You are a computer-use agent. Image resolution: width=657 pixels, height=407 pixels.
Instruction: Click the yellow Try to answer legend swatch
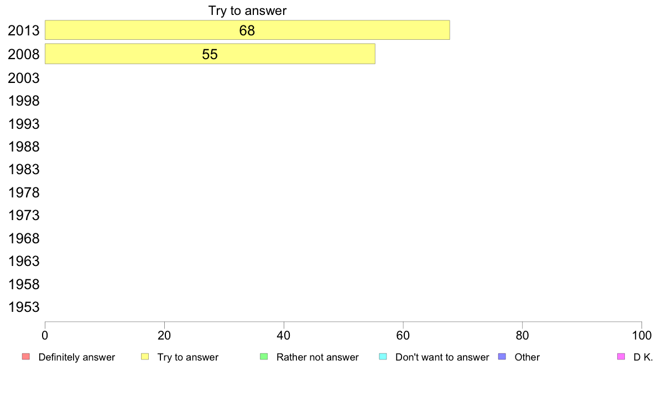point(145,357)
